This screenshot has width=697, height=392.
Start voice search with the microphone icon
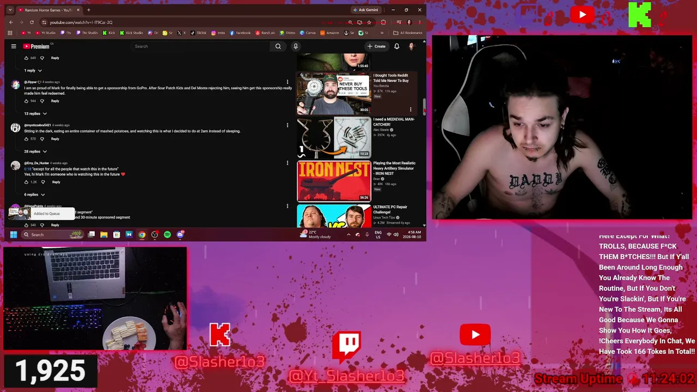(296, 46)
